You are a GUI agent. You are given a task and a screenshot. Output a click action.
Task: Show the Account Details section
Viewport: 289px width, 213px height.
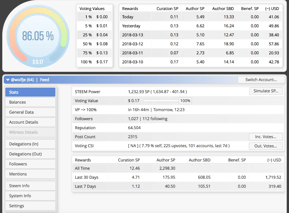pyautogui.click(x=30, y=122)
